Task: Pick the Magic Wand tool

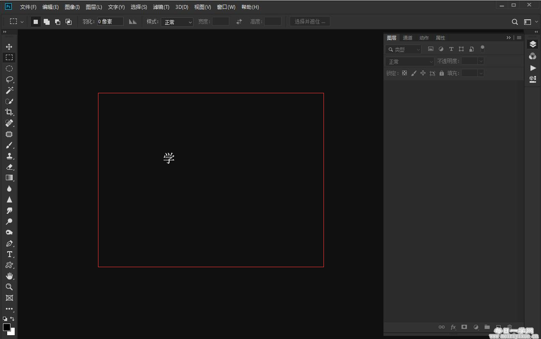Action: [9, 90]
